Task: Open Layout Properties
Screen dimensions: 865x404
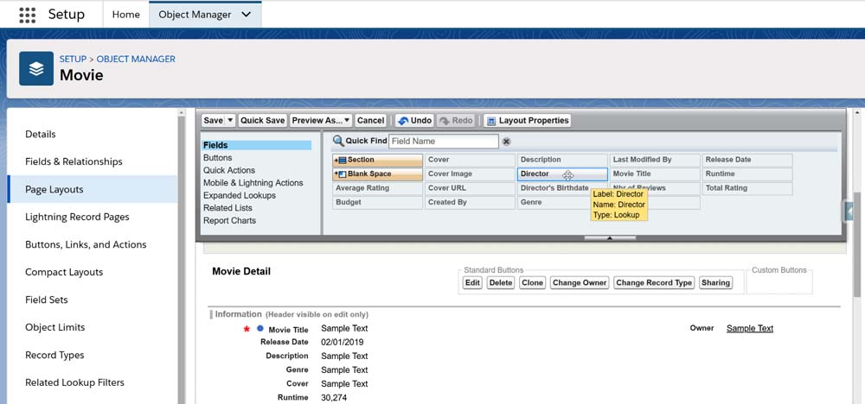Action: [x=527, y=121]
